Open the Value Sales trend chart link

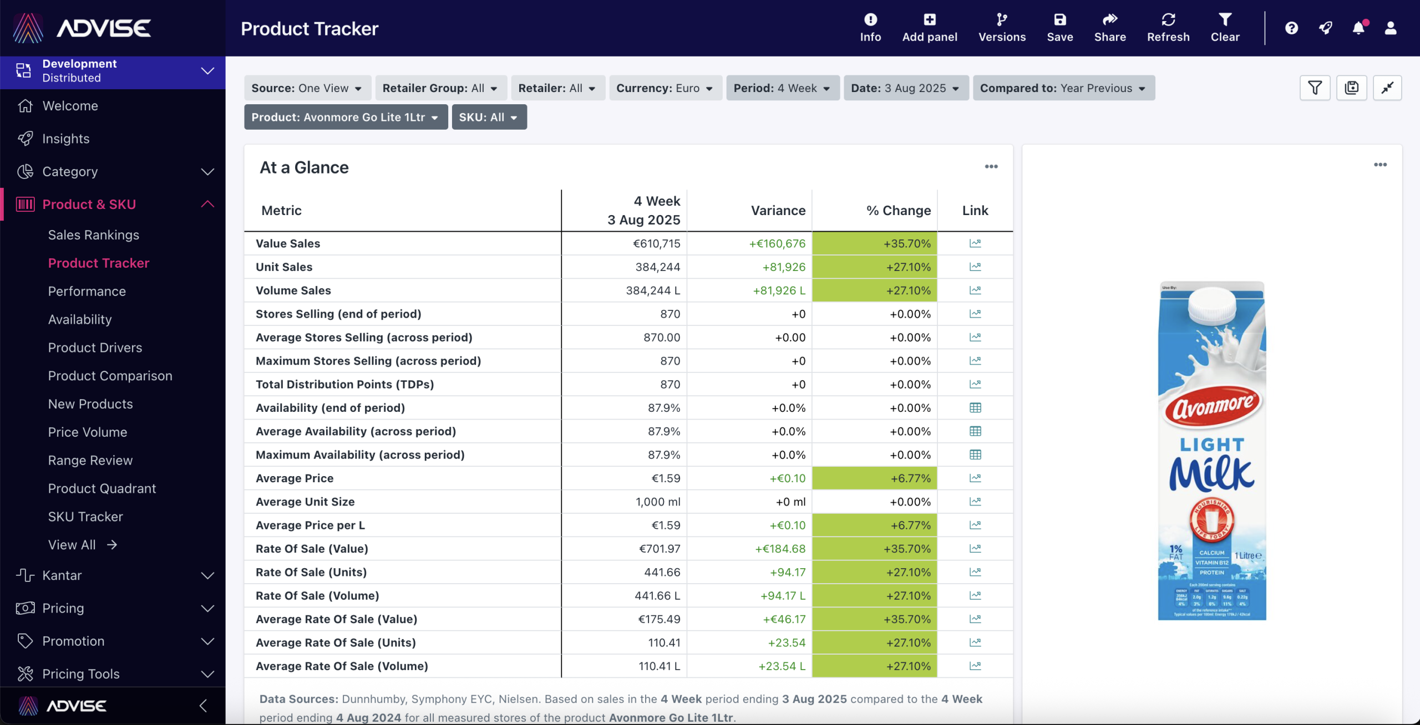975,243
